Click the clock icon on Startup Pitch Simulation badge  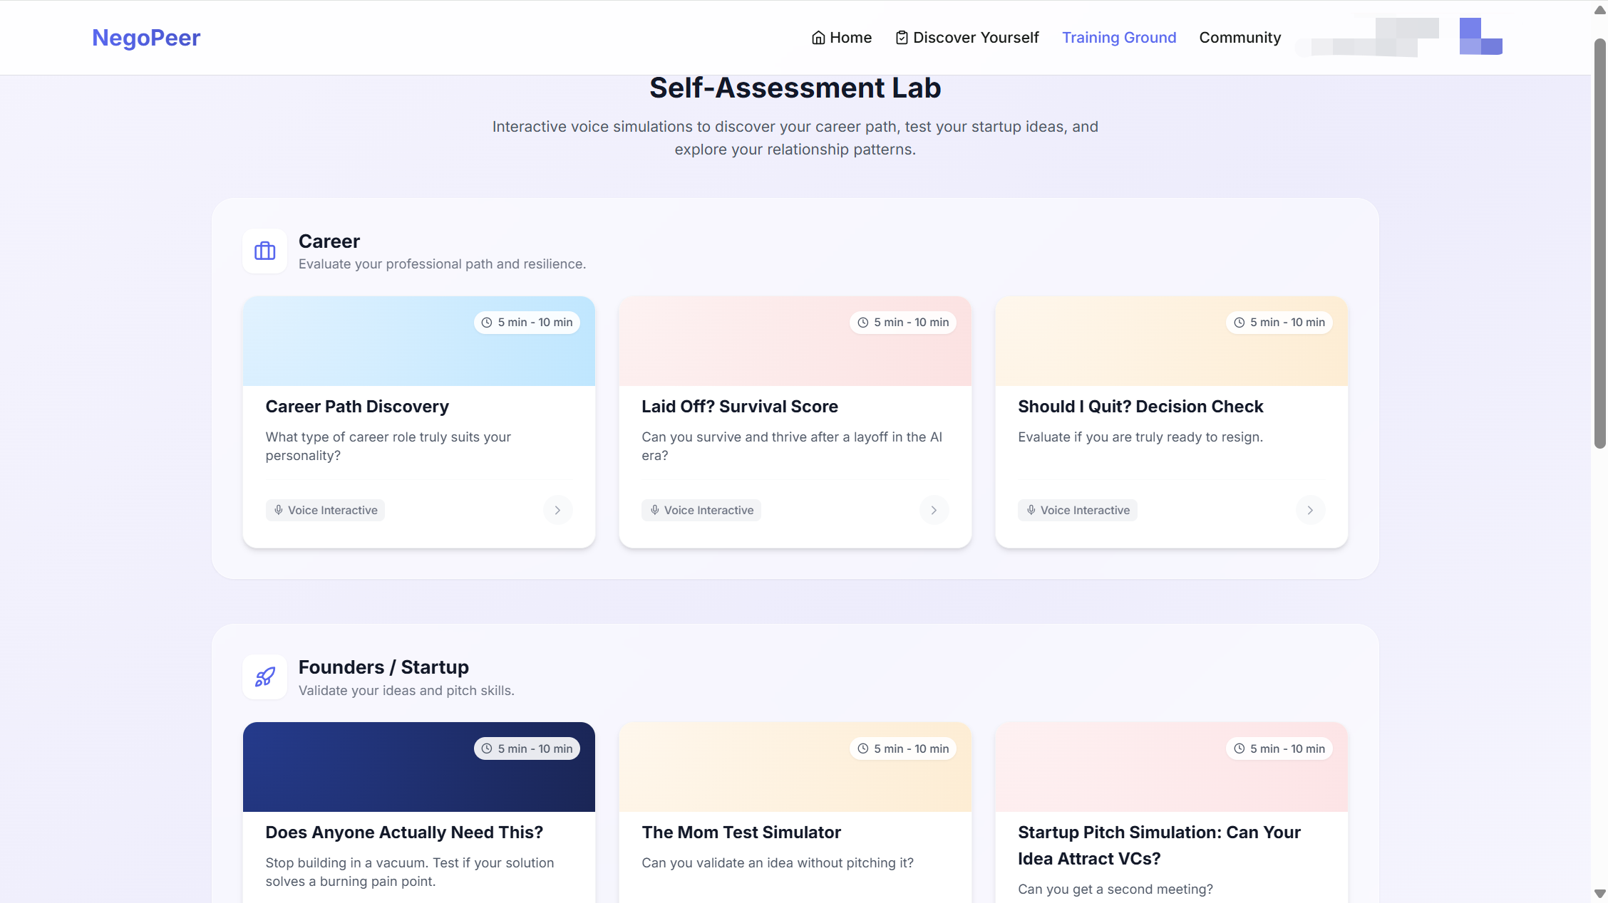(x=1239, y=748)
